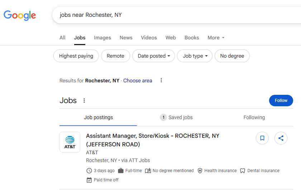Viewport: 301px width, 190px height.
Task: Click the blue Follow button
Action: (x=281, y=101)
